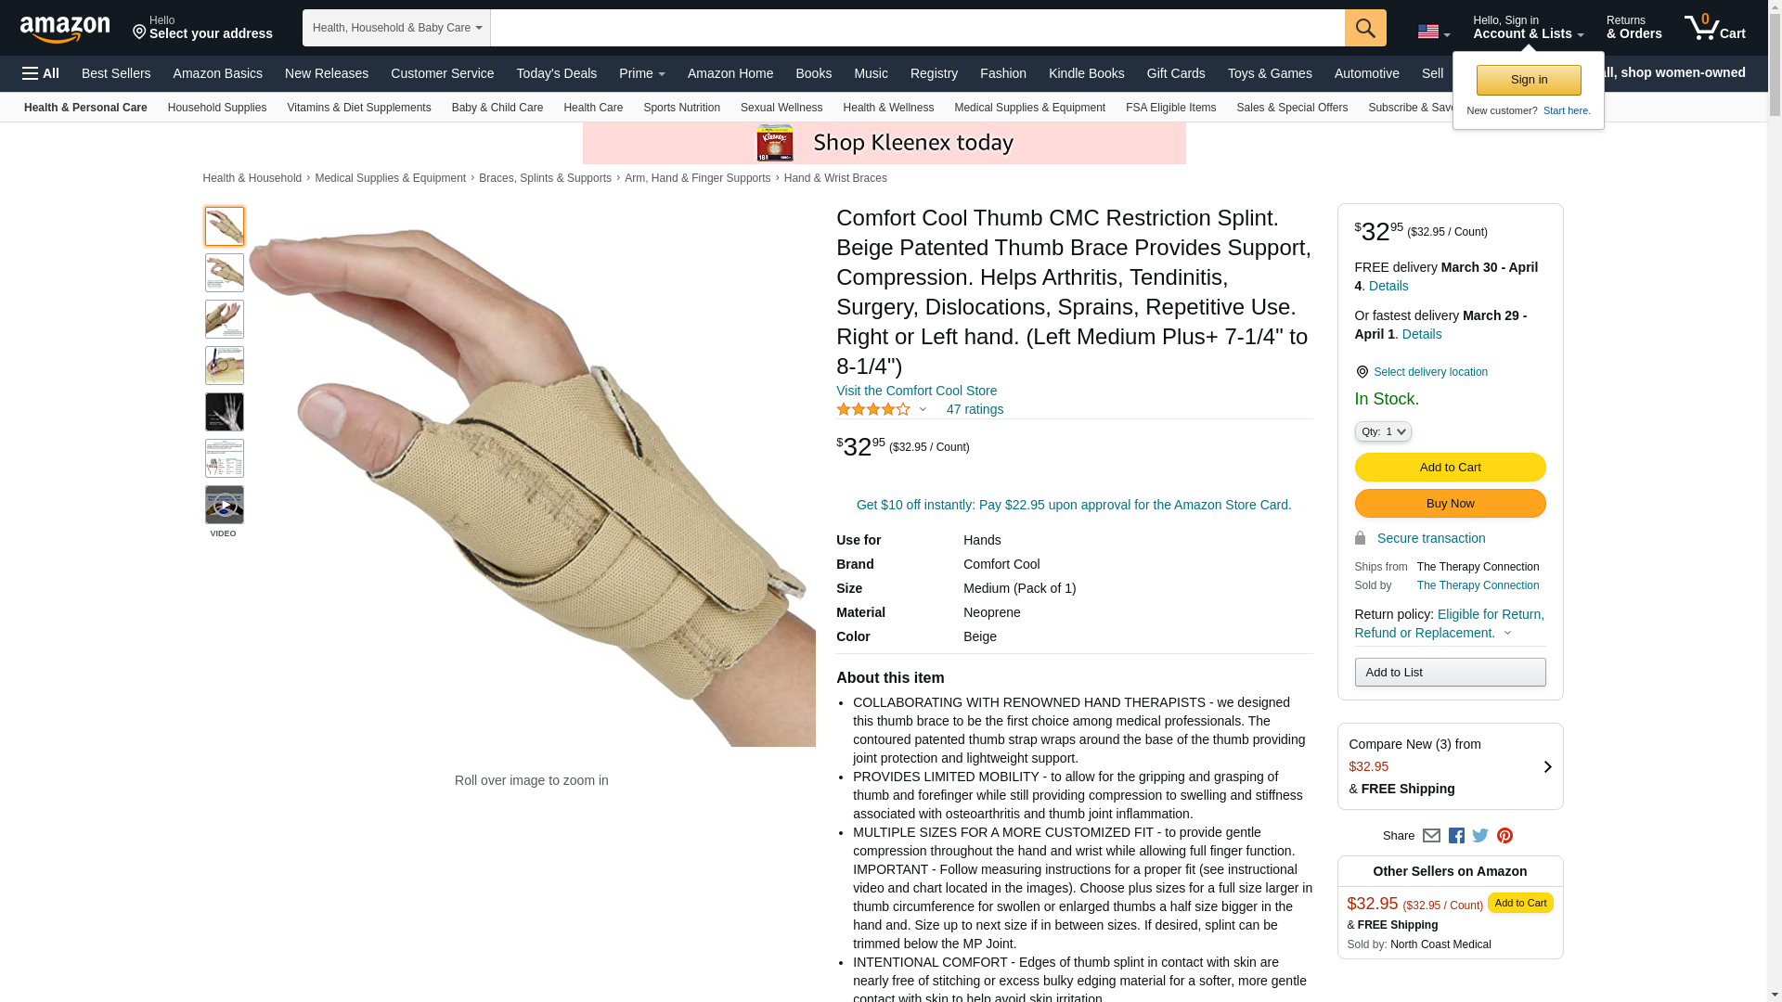Go to the Amazon logo home
Screen dimensions: 1782x1002
click(65, 28)
